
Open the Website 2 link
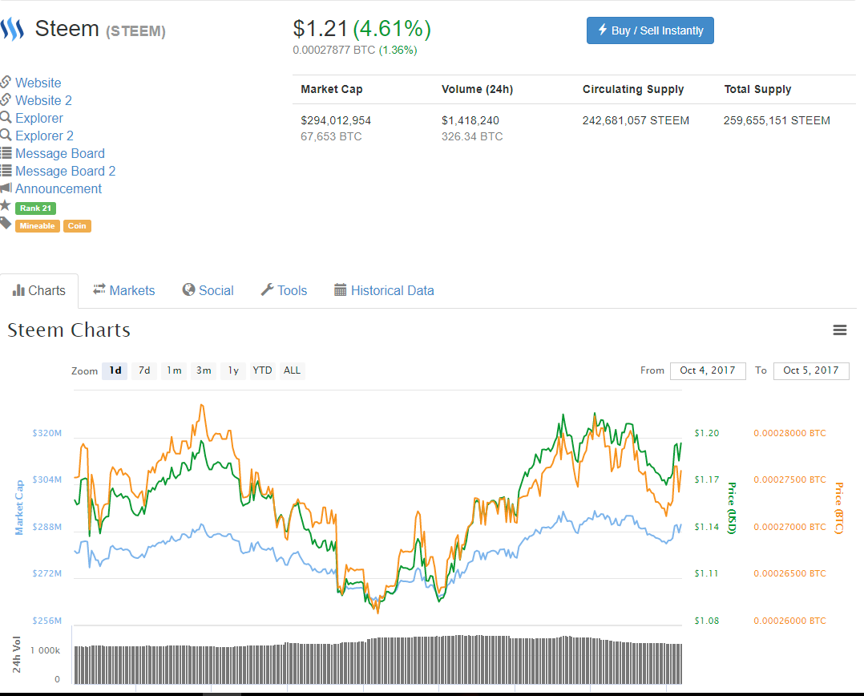[43, 100]
